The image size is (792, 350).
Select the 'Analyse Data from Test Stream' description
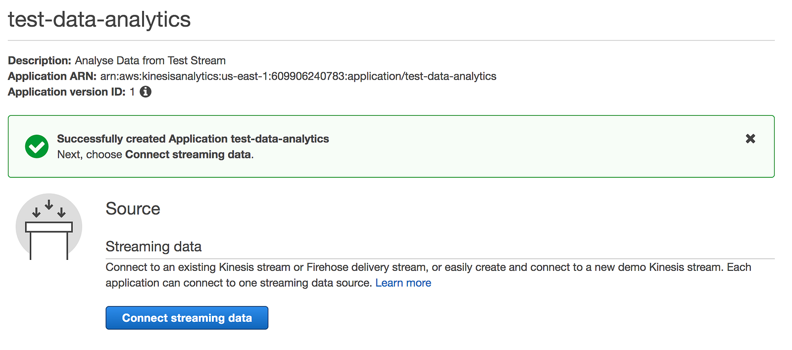pos(150,60)
